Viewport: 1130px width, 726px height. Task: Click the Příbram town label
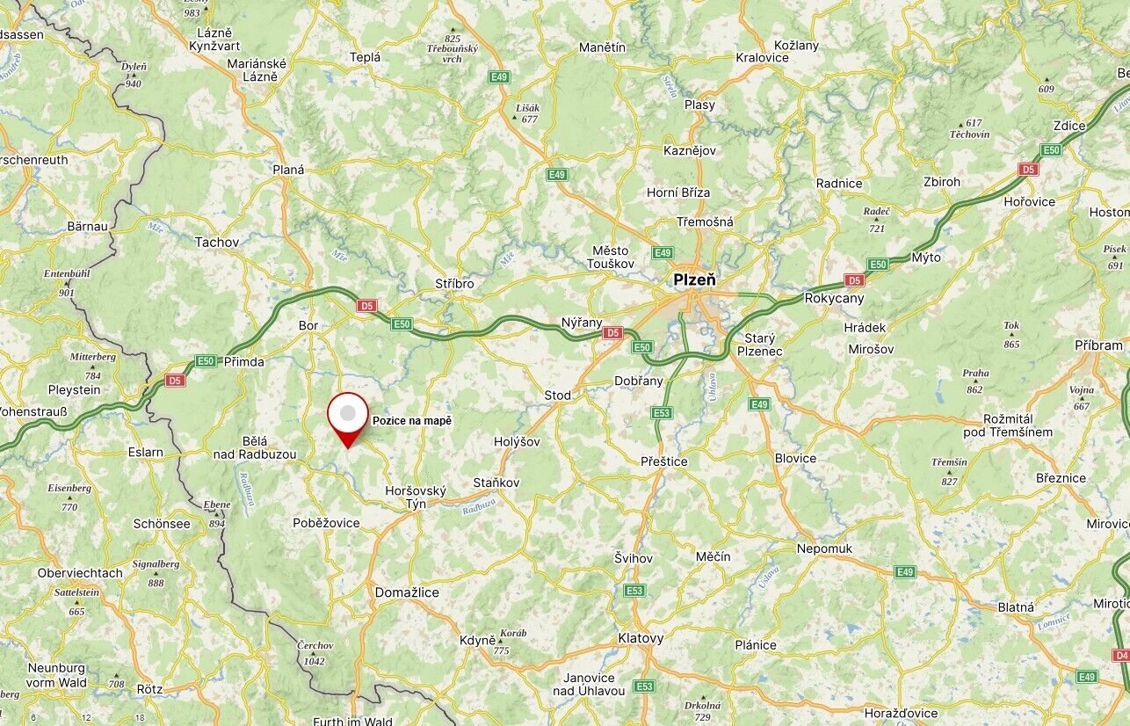pyautogui.click(x=1099, y=345)
